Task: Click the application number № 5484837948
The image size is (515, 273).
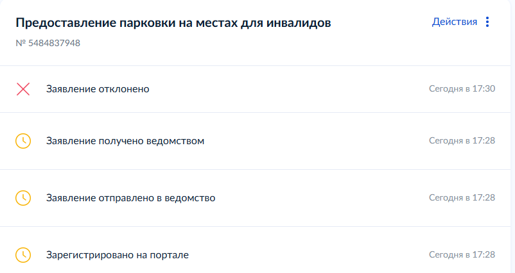Action: pos(48,43)
